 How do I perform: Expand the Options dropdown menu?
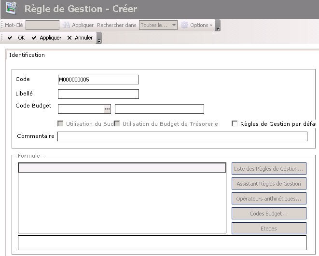[x=210, y=25]
